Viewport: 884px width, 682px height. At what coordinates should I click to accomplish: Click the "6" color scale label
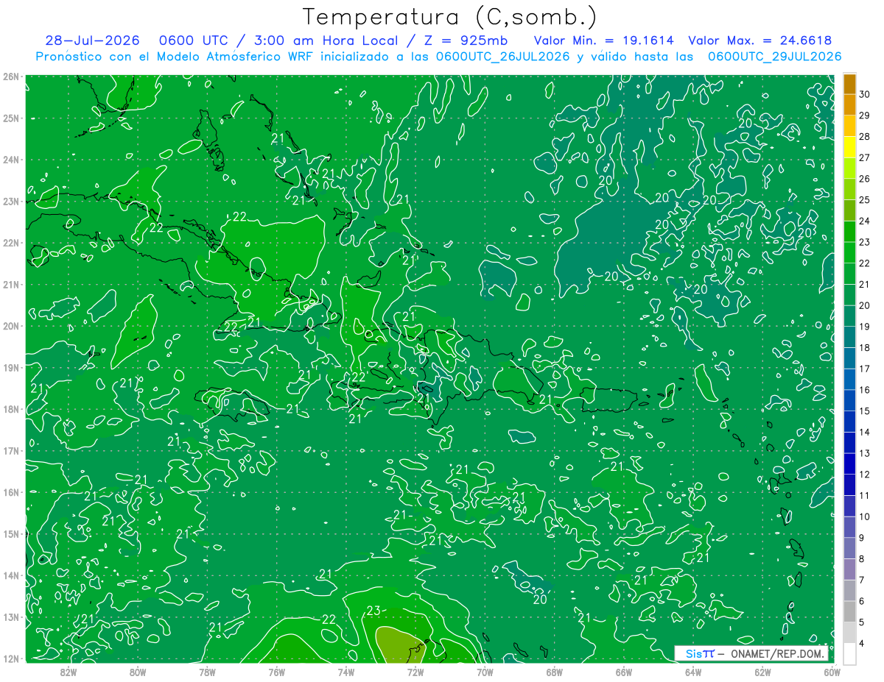862,601
